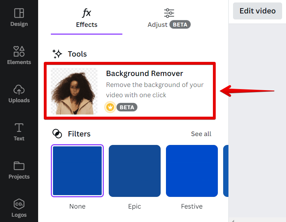Click the Edit video button
The image size is (286, 222).
pyautogui.click(x=257, y=11)
